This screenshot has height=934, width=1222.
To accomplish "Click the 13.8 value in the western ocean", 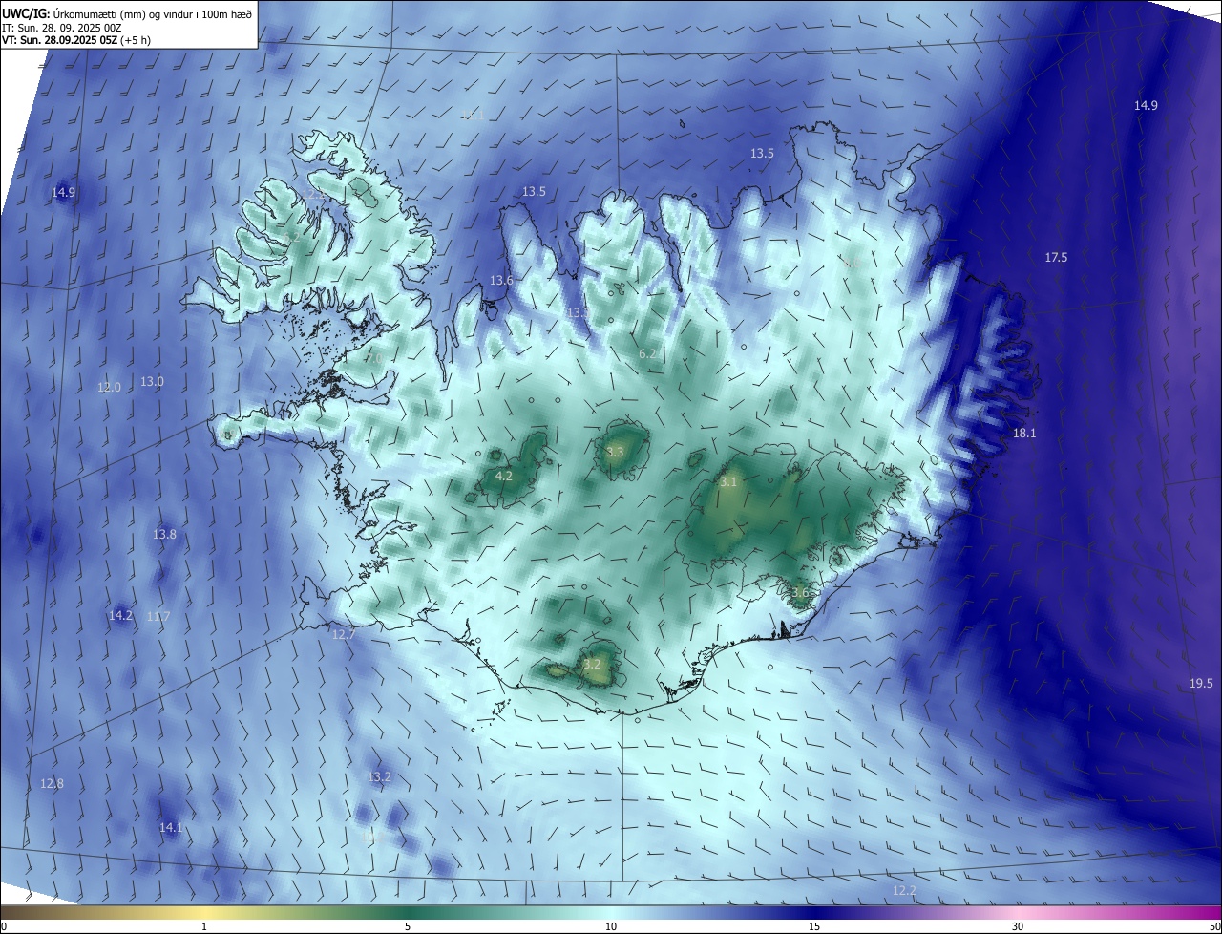I will pos(164,534).
